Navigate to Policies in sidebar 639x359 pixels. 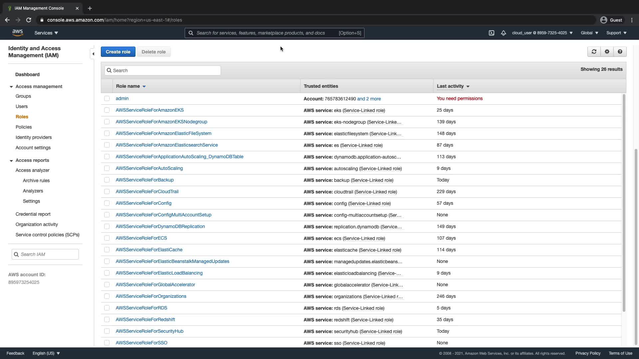click(x=24, y=127)
